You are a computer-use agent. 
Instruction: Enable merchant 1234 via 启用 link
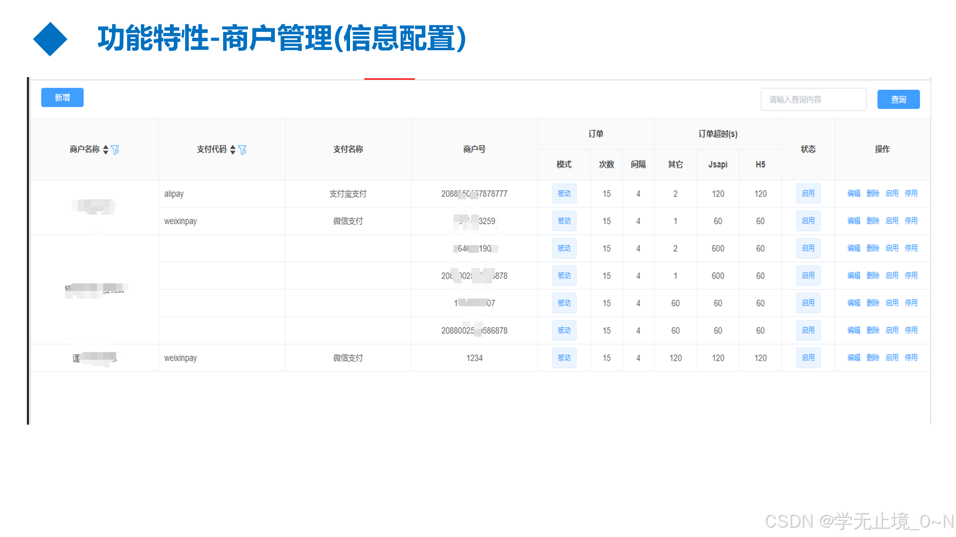[x=892, y=358]
